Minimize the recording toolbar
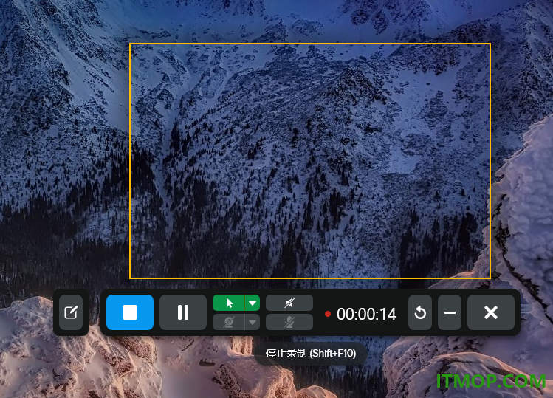 click(x=450, y=312)
